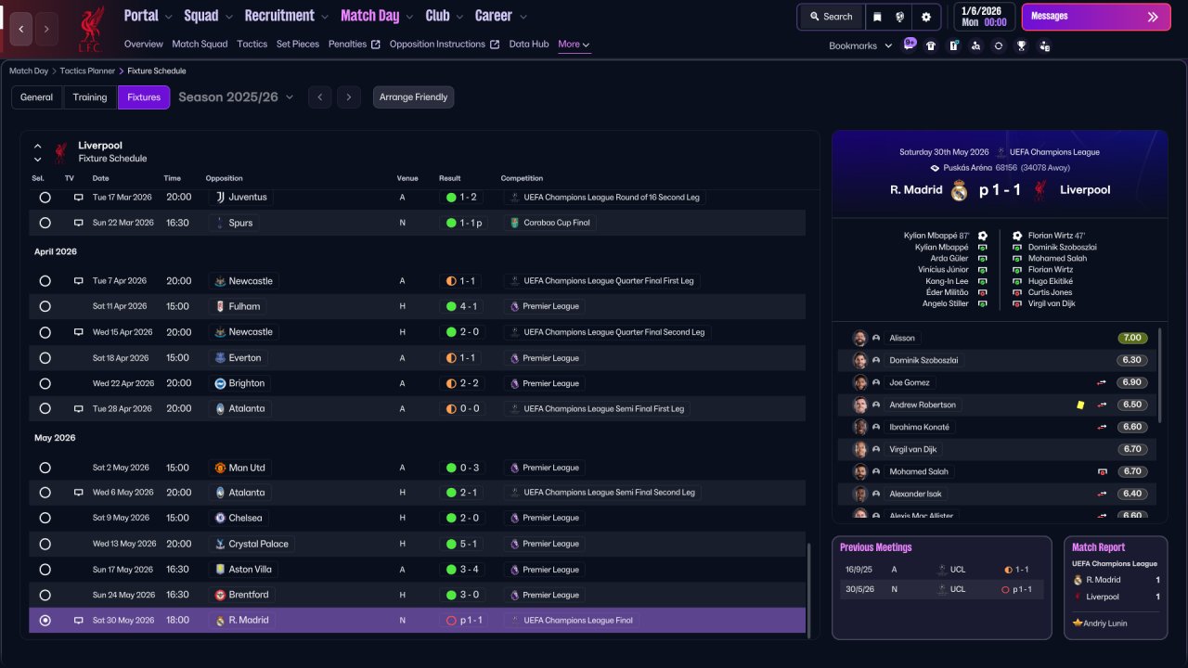Open the settings gear icon
This screenshot has width=1188, height=668.
point(926,17)
